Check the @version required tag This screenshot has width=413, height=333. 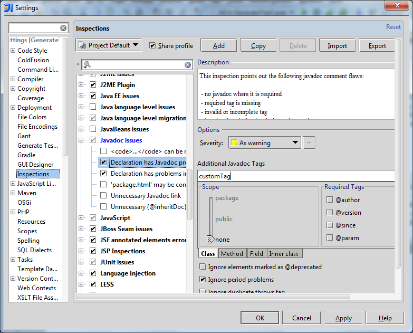[330, 212]
